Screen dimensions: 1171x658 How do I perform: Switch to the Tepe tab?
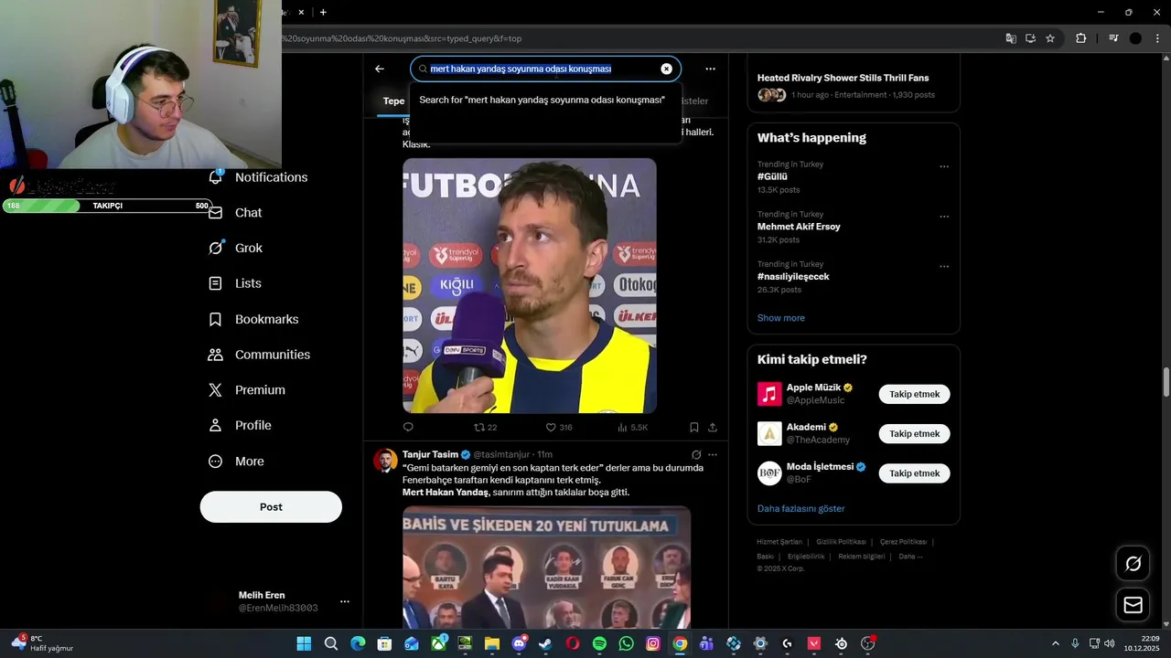[393, 101]
